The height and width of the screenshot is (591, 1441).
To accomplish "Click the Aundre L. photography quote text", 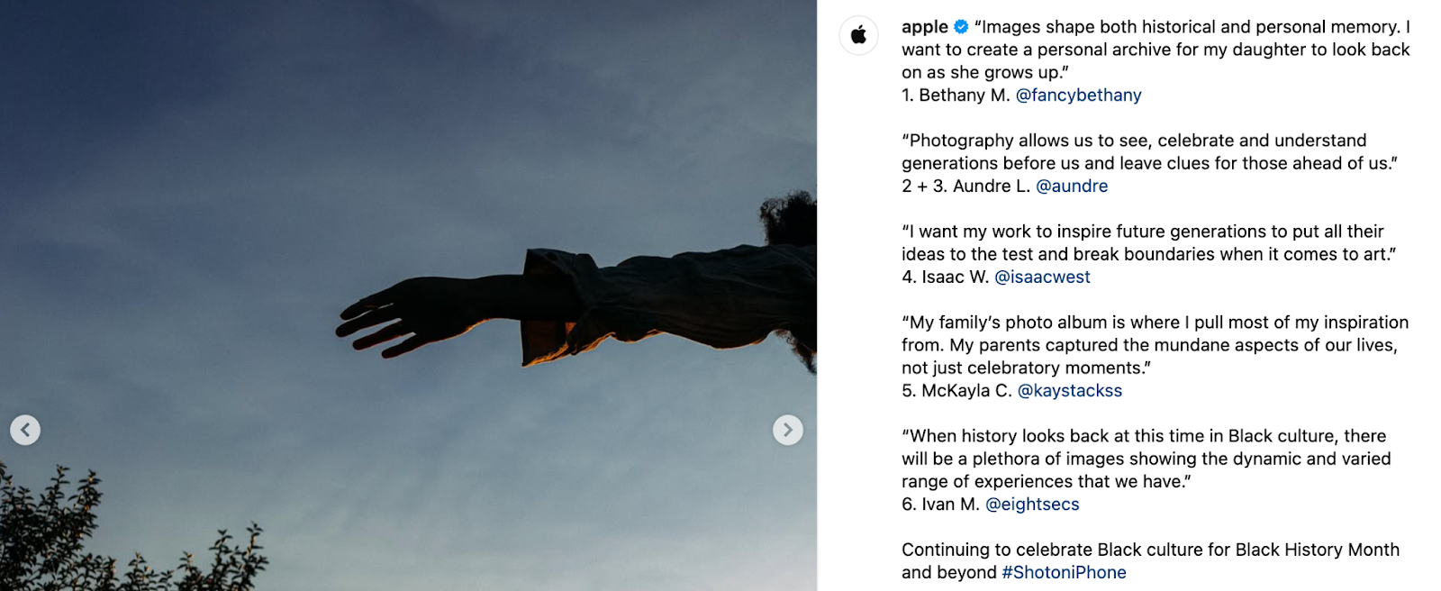I will (x=1149, y=151).
